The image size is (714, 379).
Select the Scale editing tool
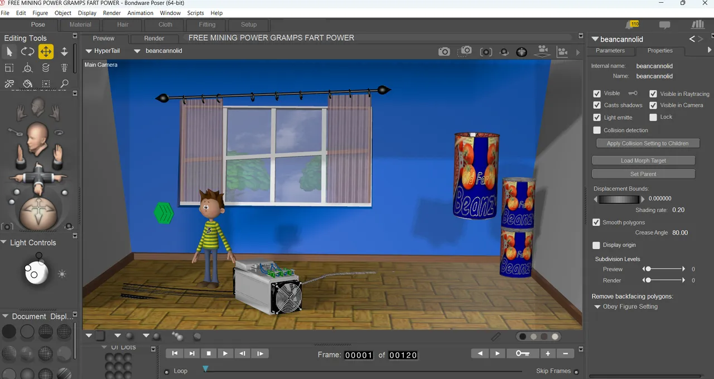[9, 68]
